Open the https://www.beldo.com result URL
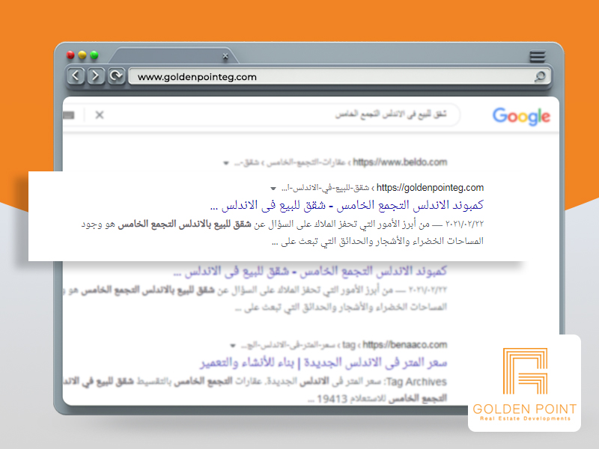599x449 pixels. pos(400,162)
